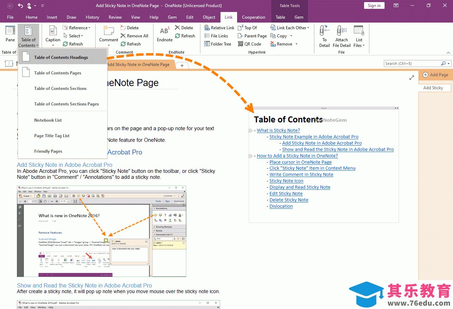Click the Top Of hyperlink tool

pos(247,28)
